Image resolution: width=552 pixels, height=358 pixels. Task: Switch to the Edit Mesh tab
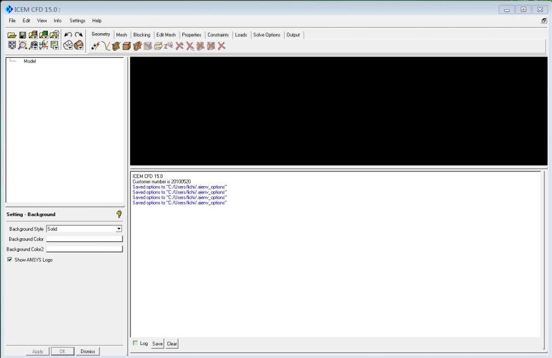tap(166, 35)
